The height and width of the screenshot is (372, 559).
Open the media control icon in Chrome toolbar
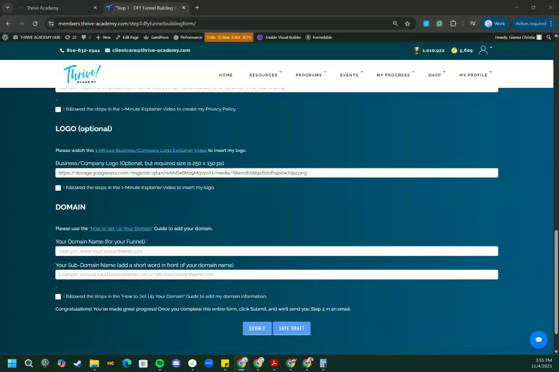(x=473, y=23)
